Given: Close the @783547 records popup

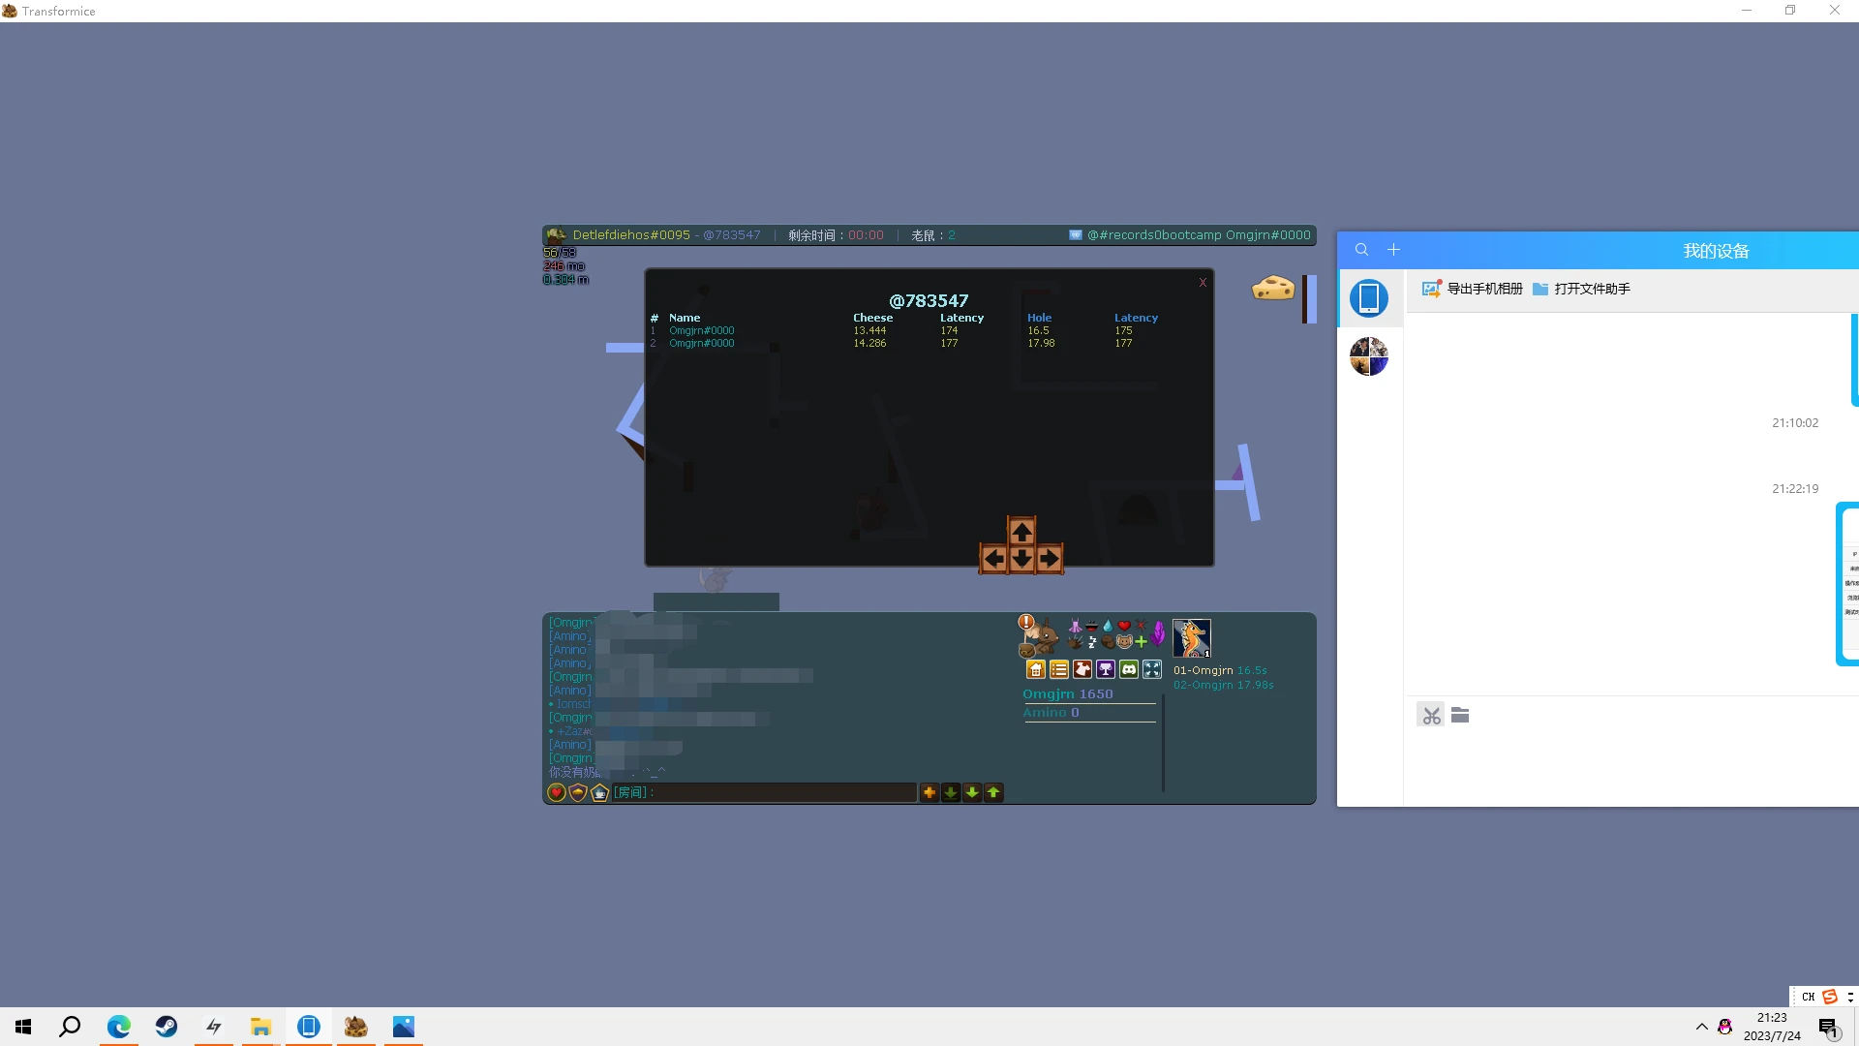Looking at the screenshot, I should (x=1203, y=282).
